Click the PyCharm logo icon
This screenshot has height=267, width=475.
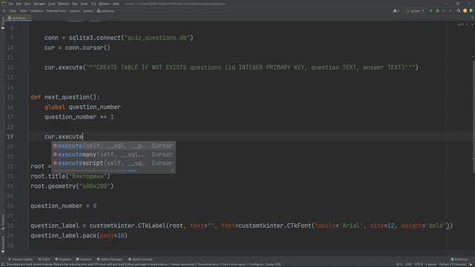point(4,4)
